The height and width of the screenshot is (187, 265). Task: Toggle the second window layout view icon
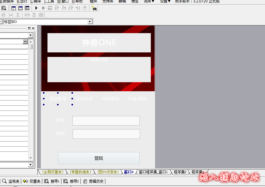click(x=20, y=8)
